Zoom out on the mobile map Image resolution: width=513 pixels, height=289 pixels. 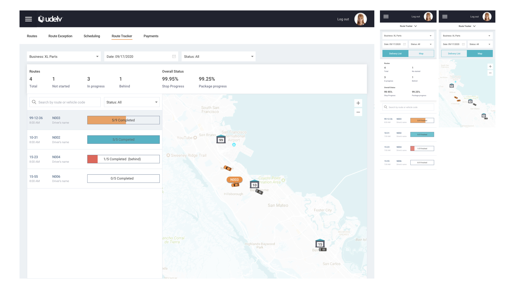click(490, 73)
